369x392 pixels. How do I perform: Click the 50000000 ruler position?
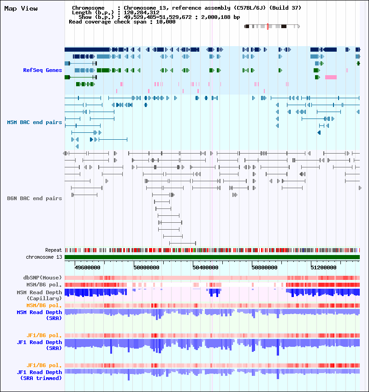coord(147,267)
